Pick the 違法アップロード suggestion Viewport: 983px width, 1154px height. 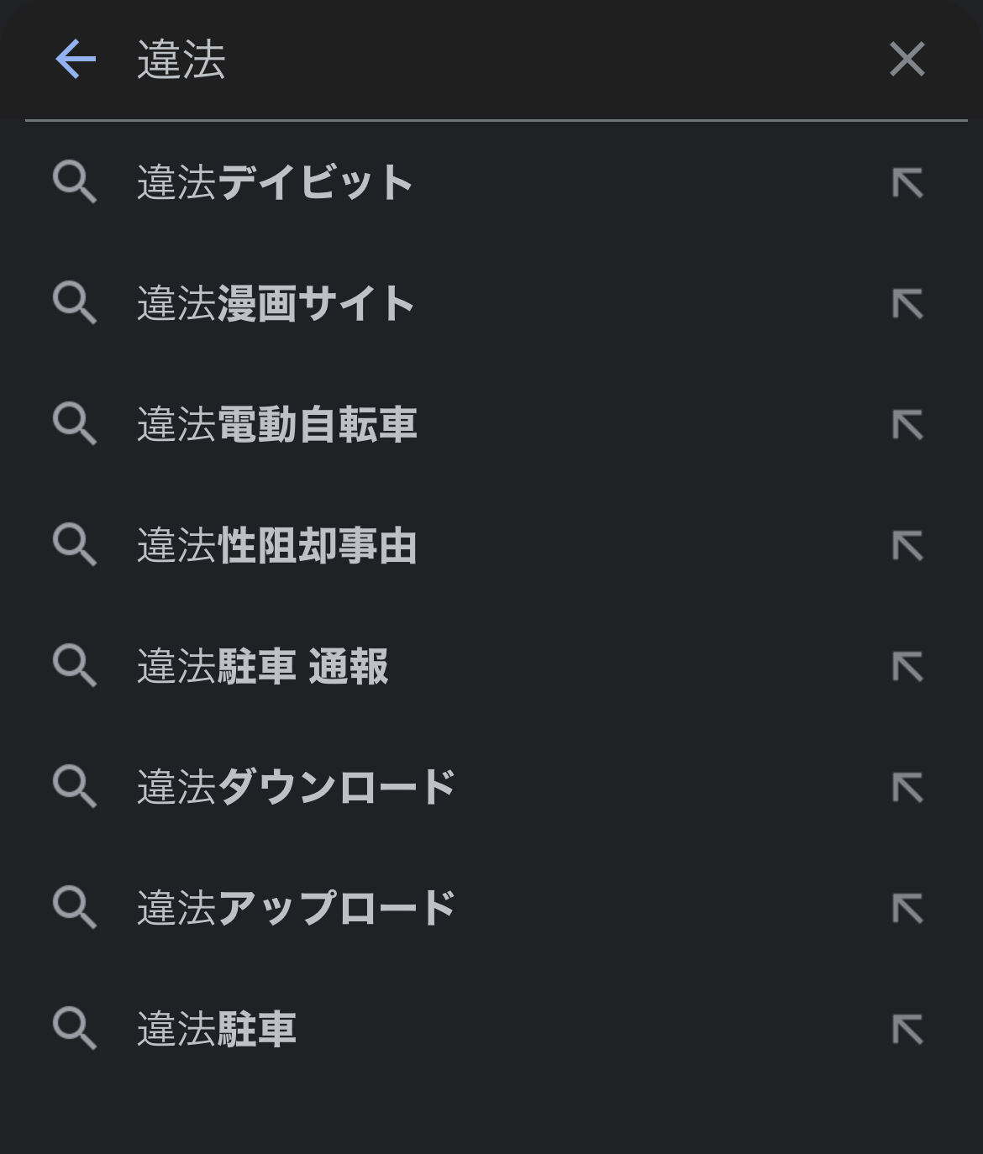click(x=296, y=909)
